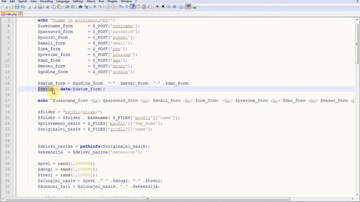Click line number 25 in the margin
The height and width of the screenshot is (202, 360).
point(7,146)
